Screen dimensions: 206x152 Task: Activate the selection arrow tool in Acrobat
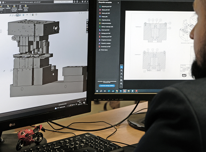122,67
